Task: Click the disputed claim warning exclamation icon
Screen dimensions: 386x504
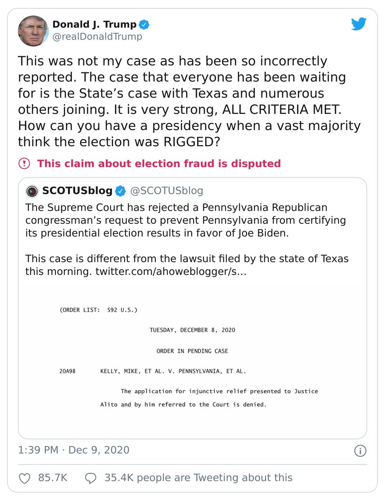Action: 24,163
